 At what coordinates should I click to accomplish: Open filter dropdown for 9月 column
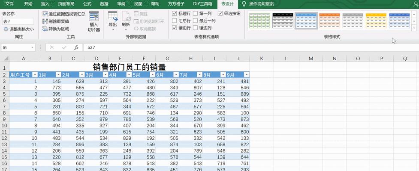(247, 75)
